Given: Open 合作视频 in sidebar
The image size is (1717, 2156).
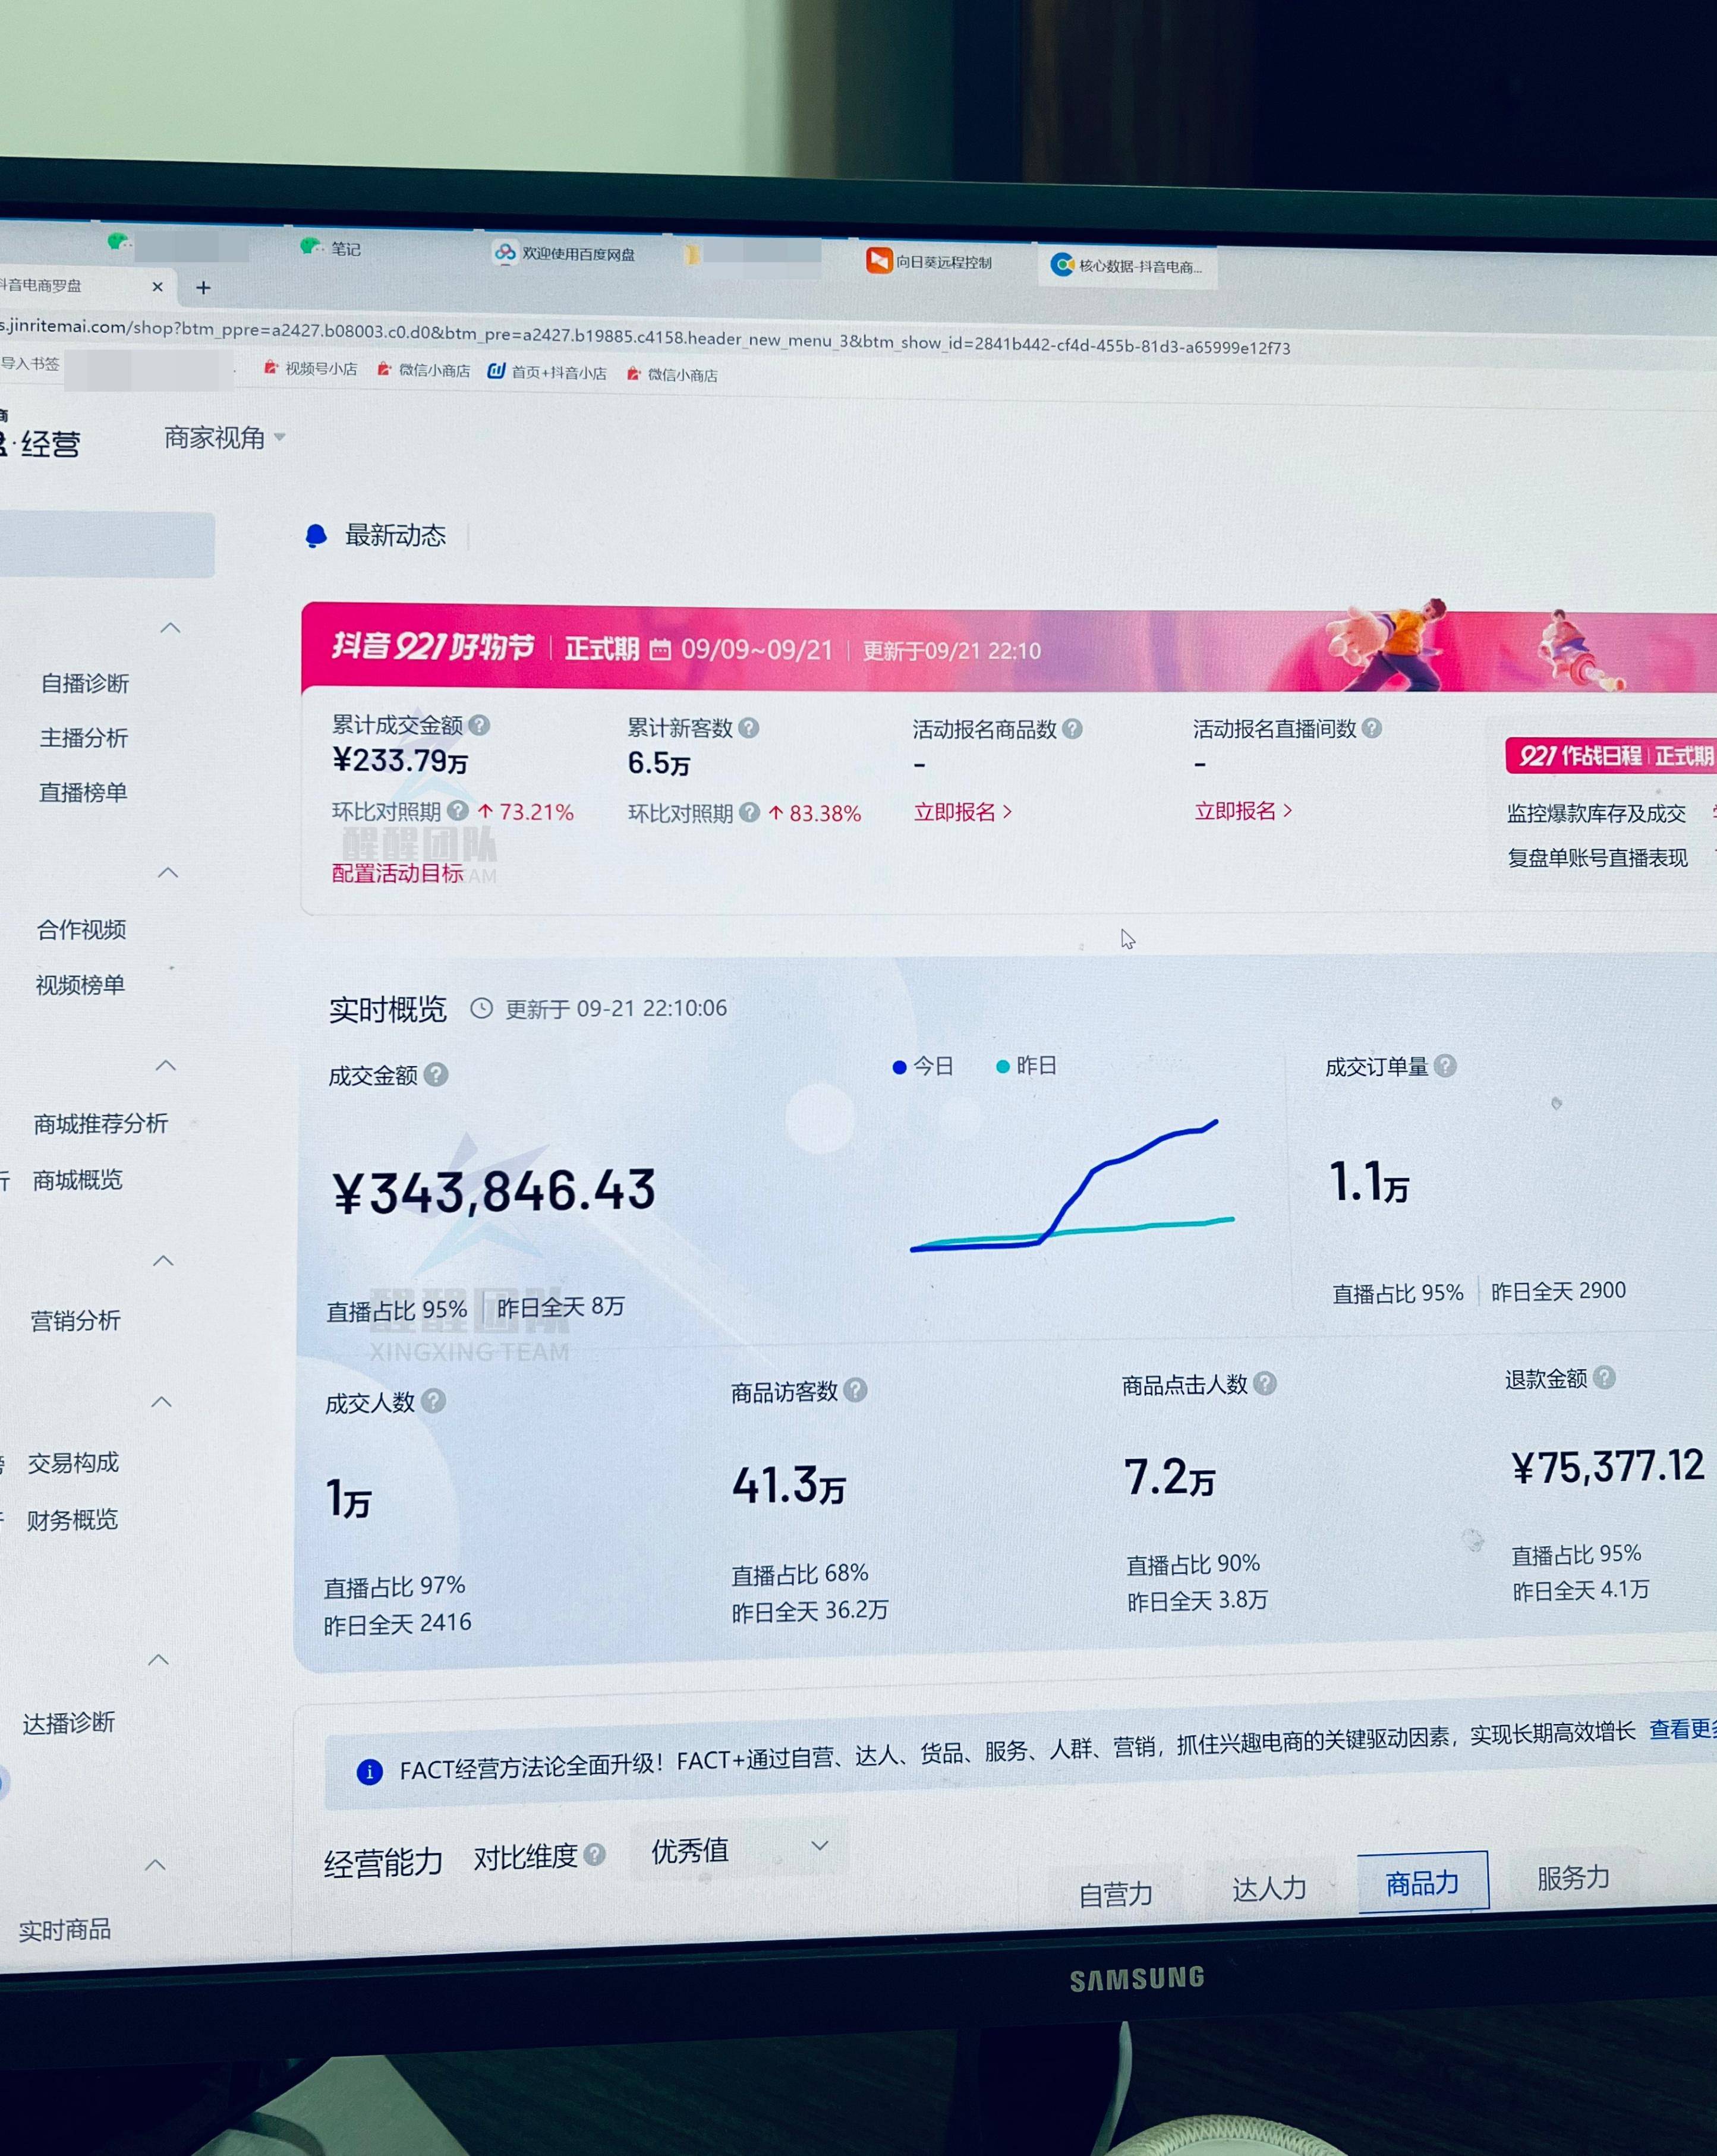Looking at the screenshot, I should coord(81,929).
